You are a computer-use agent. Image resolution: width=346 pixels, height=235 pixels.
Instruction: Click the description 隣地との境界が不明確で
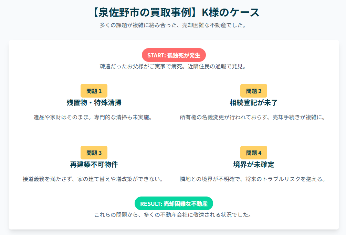pyautogui.click(x=211, y=179)
